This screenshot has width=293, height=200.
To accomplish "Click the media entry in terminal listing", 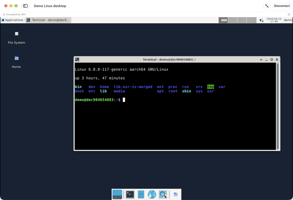I will pyautogui.click(x=119, y=91).
